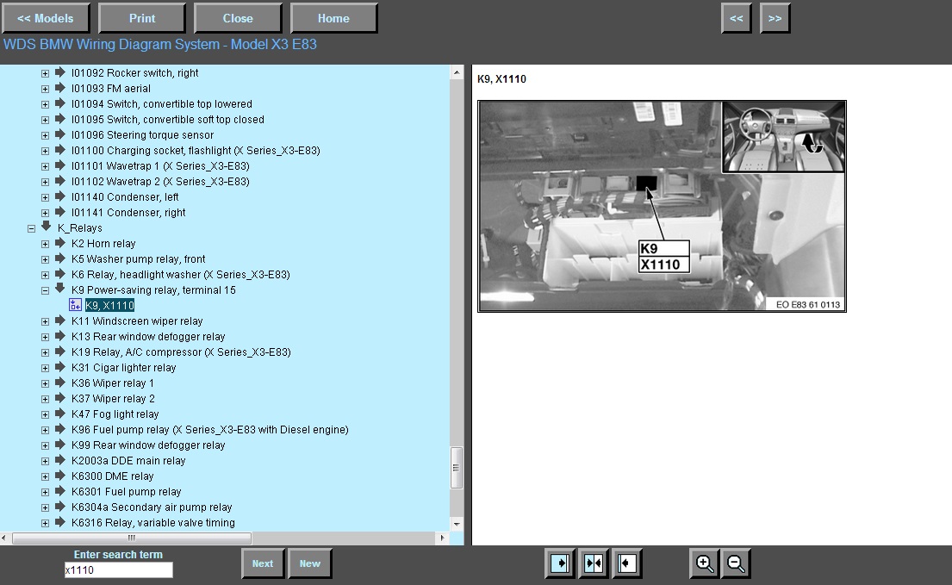Select K6301 Fuel pump relay item
Viewport: 952px width, 585px height.
click(x=126, y=492)
